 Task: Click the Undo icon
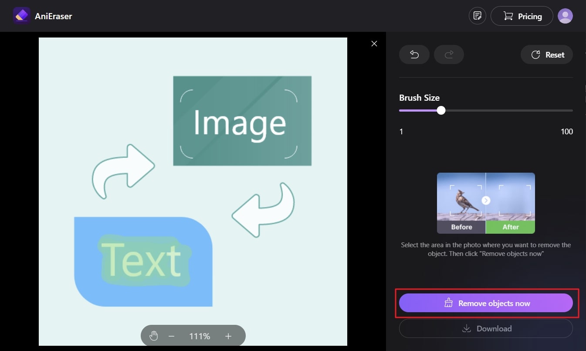point(414,55)
